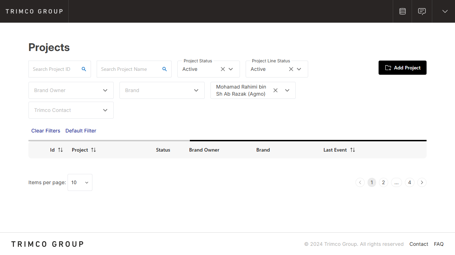Click search icon in Project ID field
The width and height of the screenshot is (455, 255).
[x=84, y=69]
